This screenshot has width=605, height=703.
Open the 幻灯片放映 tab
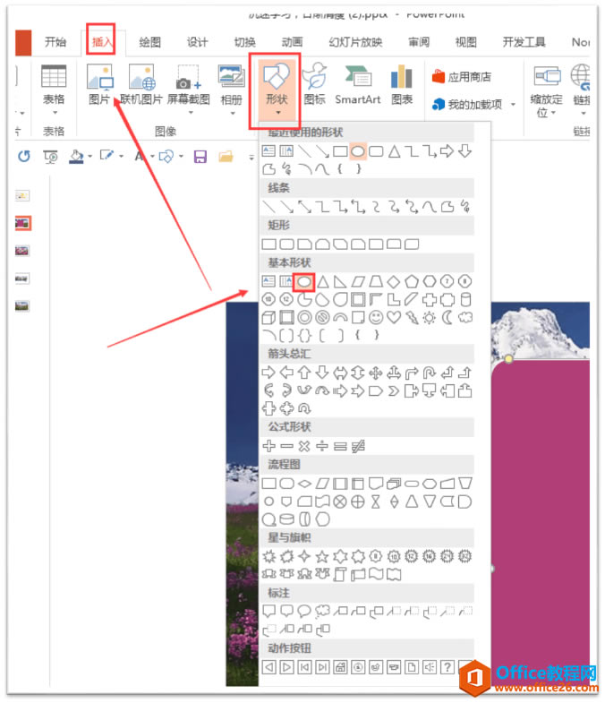tap(355, 42)
